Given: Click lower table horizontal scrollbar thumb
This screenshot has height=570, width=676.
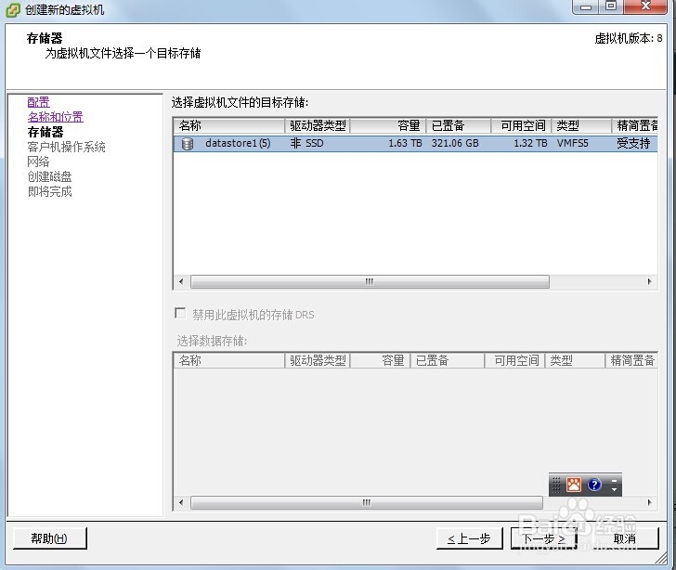Looking at the screenshot, I should coord(367,502).
